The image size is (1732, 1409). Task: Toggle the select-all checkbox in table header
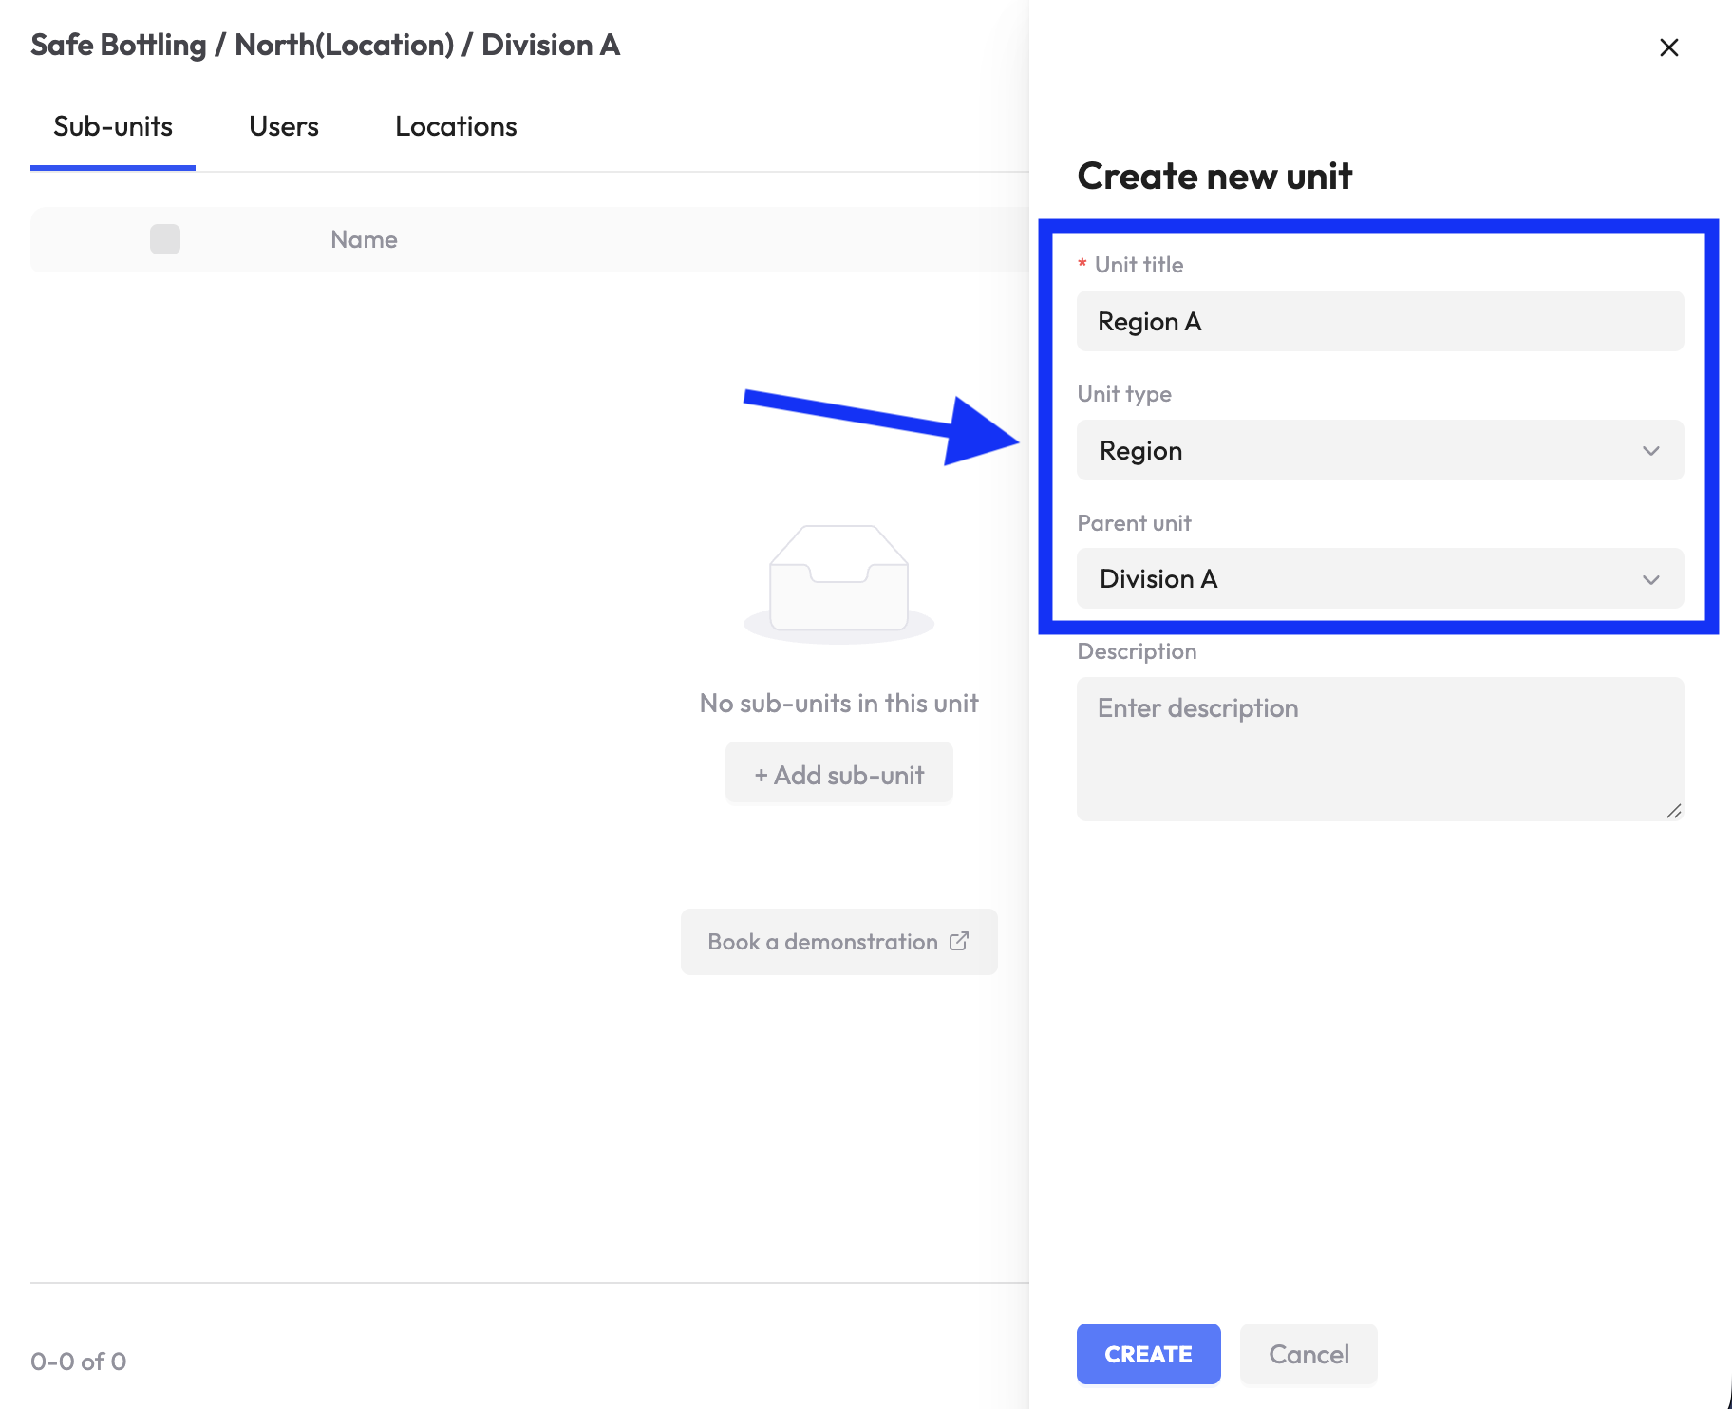165,239
